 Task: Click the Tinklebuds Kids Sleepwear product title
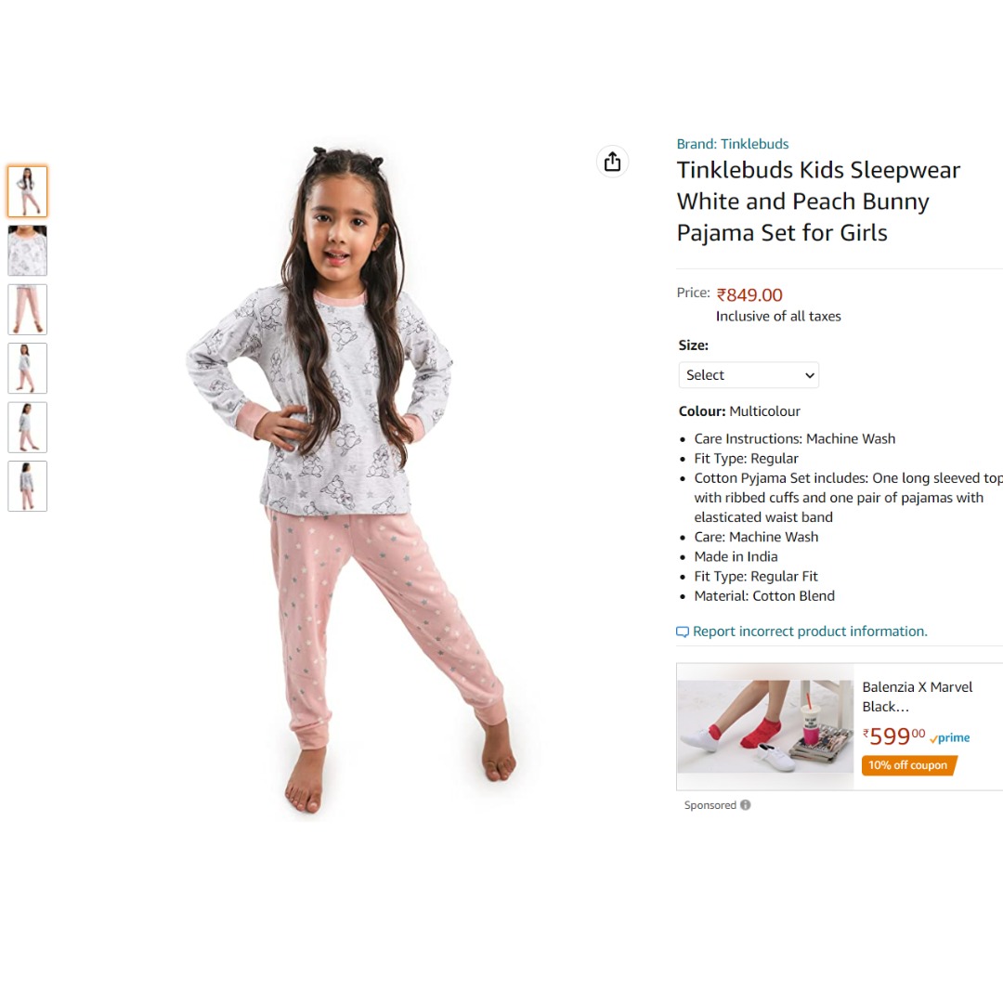818,202
